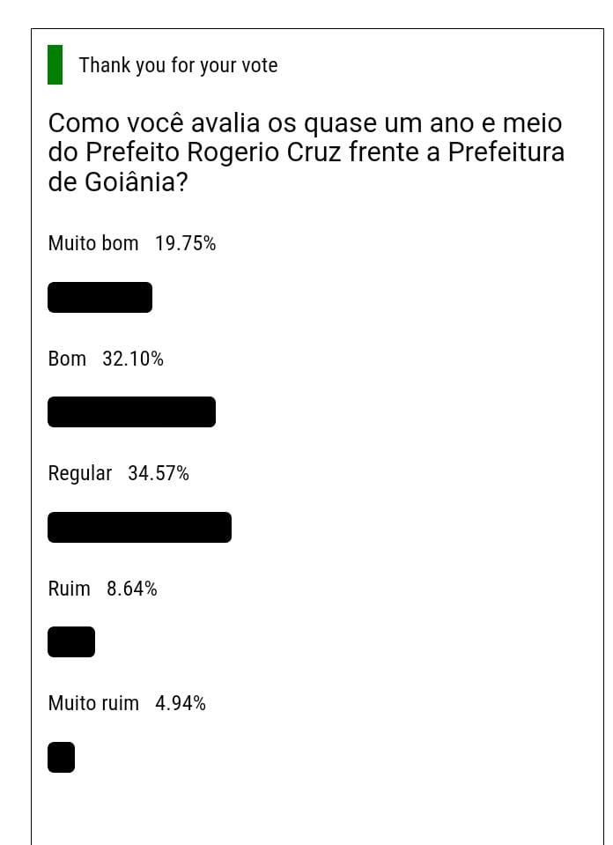Screen dimensions: 613x845
Task: Click the 19.75% percentage value
Action: coord(185,243)
